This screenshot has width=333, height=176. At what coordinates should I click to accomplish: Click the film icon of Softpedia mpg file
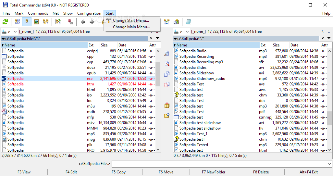click(x=4, y=139)
